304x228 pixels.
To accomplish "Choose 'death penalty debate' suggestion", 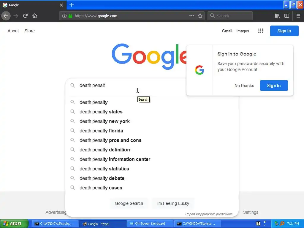I will [152, 178].
